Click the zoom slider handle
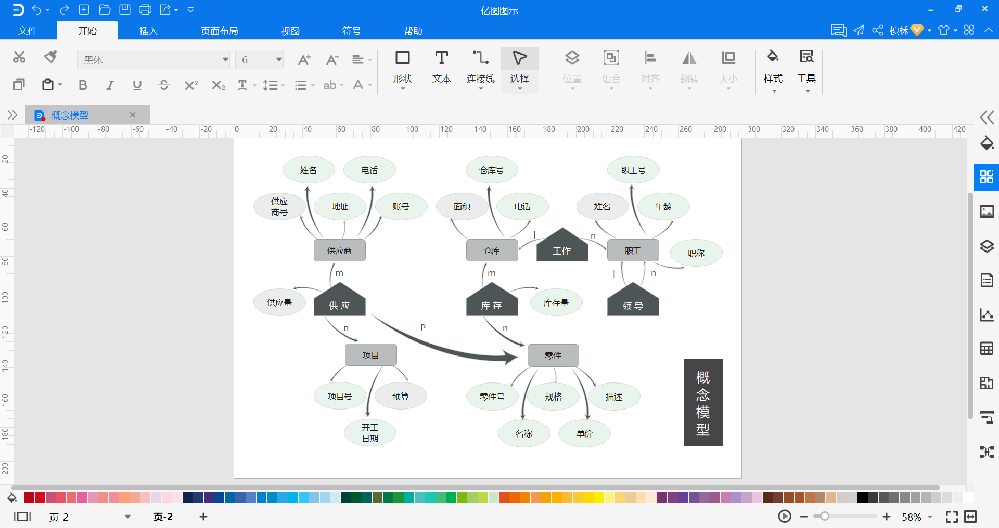The width and height of the screenshot is (999, 528). (825, 517)
